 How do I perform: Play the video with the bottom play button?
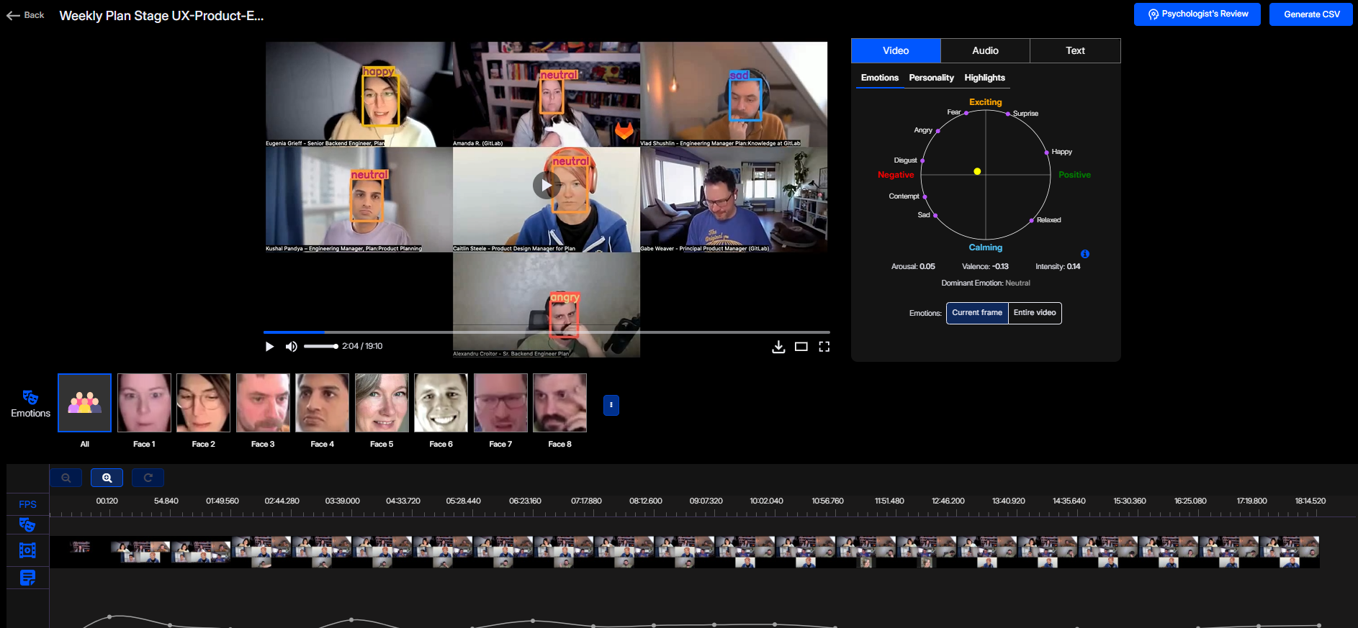click(269, 347)
